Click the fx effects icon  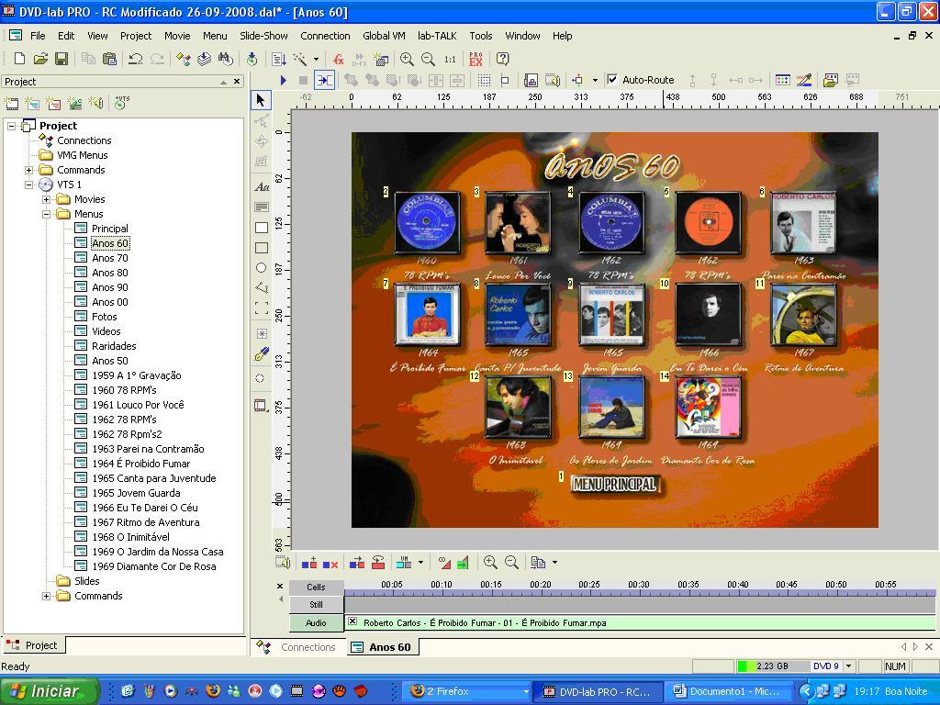[339, 59]
